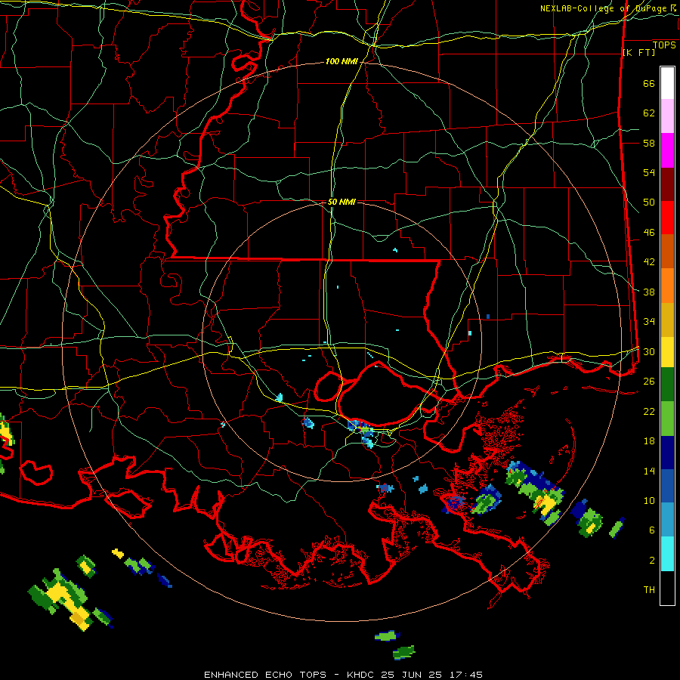Viewport: 680px width, 680px height.
Task: Click the '66' legend value
Action: 649,83
